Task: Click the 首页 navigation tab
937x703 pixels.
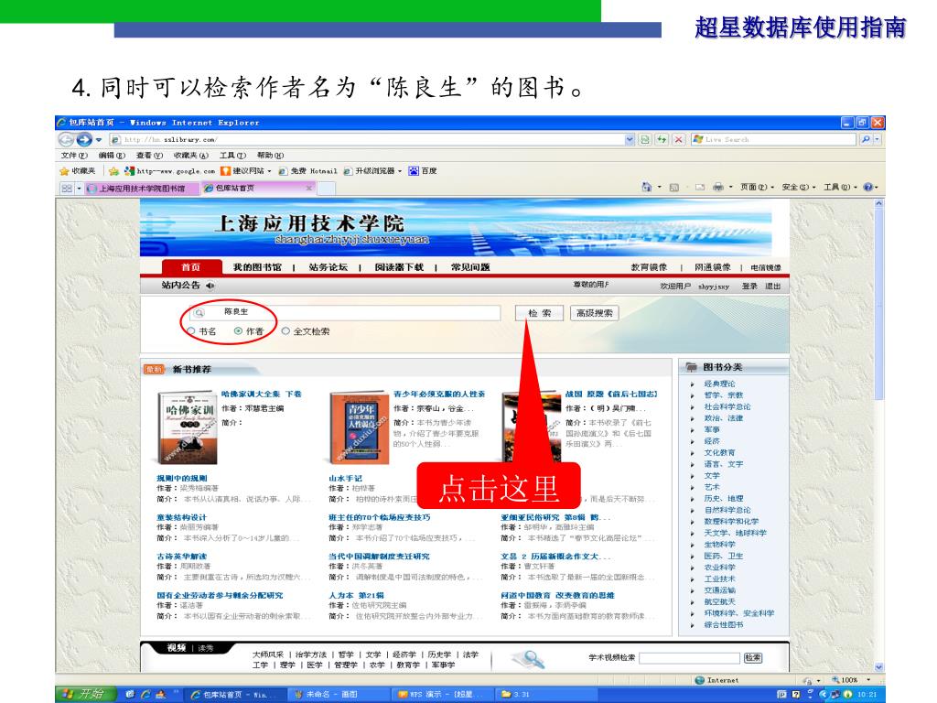Action: pos(191,267)
